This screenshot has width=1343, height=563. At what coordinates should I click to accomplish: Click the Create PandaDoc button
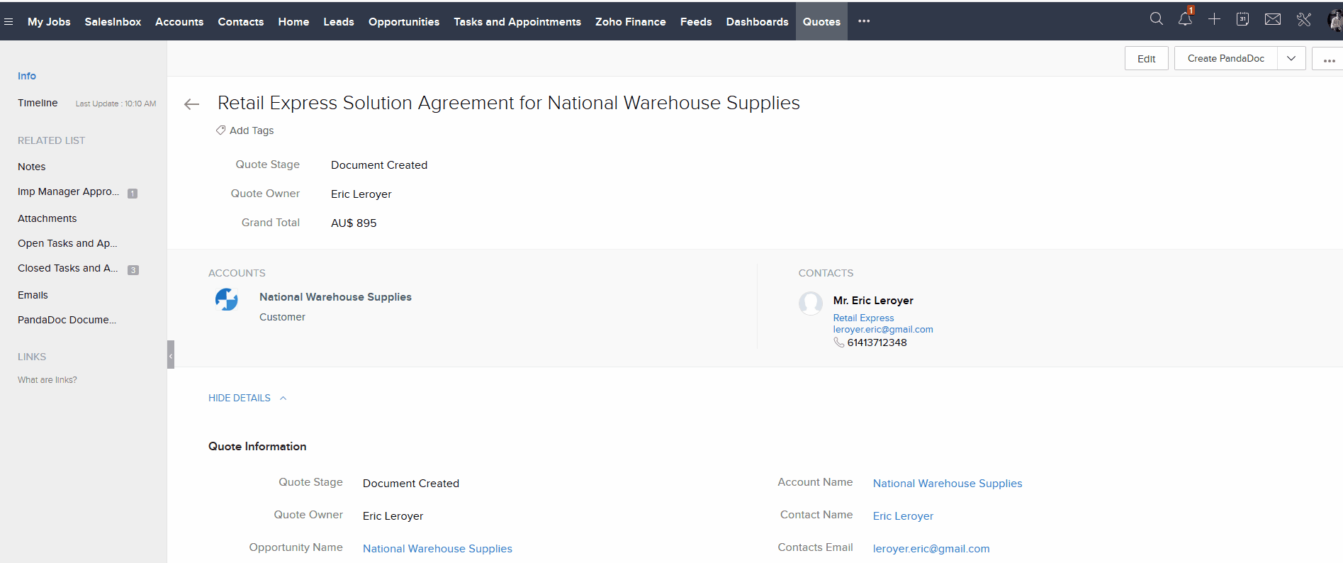[x=1226, y=58]
